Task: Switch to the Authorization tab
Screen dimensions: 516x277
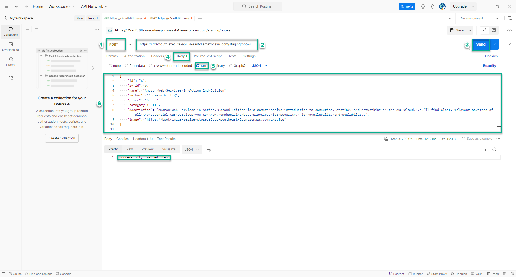Action: pyautogui.click(x=134, y=56)
